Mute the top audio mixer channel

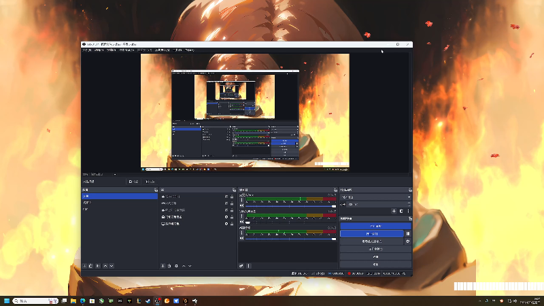click(x=242, y=206)
